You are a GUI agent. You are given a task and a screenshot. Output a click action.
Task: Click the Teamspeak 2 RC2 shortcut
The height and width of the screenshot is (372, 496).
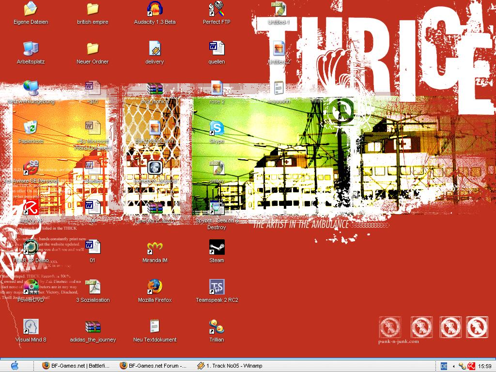217,287
